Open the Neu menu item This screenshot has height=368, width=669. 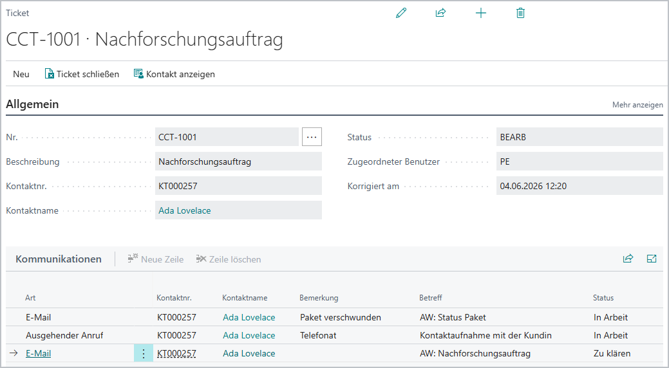click(x=21, y=74)
